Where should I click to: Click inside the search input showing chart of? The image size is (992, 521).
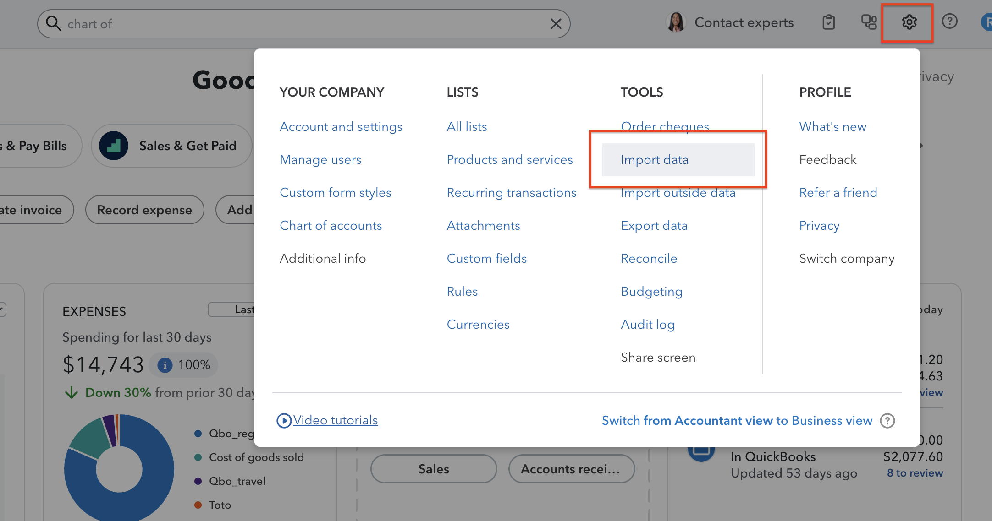(183, 24)
